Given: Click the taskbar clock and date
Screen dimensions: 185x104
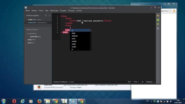Looking at the screenshot, I should [x=178, y=101].
